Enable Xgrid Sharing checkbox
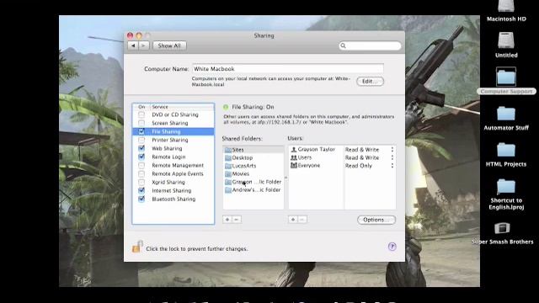Image resolution: width=539 pixels, height=303 pixels. (141, 182)
